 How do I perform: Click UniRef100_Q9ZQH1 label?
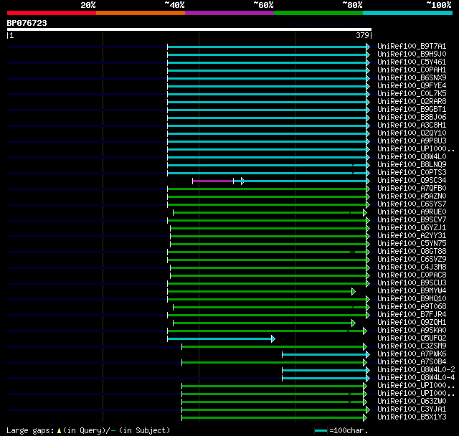tap(412, 323)
